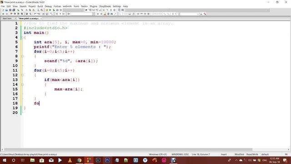
Task: Open the File menu
Action: [x=3, y=6]
